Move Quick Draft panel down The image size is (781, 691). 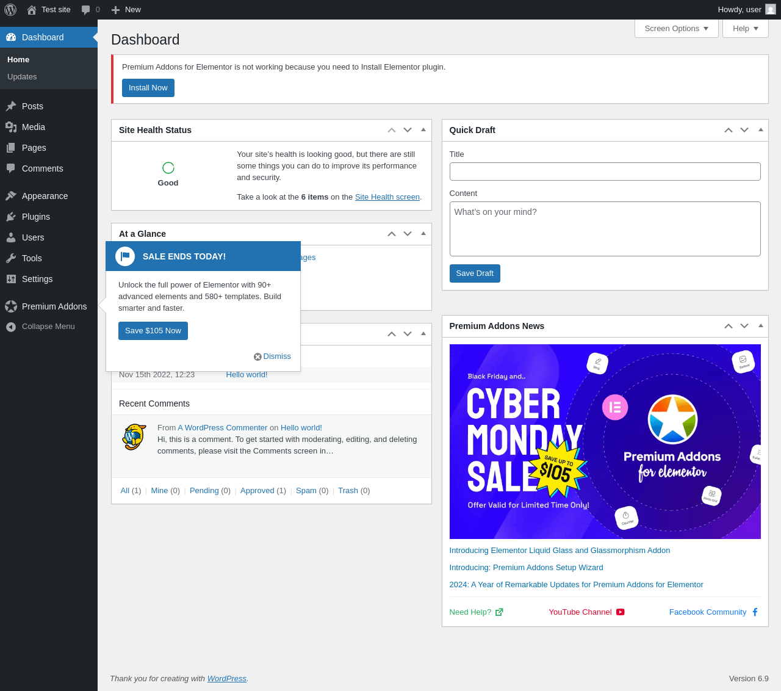point(744,130)
